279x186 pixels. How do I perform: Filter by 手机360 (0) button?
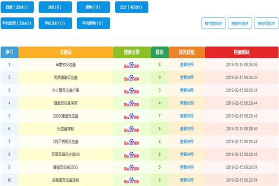[x=55, y=23]
